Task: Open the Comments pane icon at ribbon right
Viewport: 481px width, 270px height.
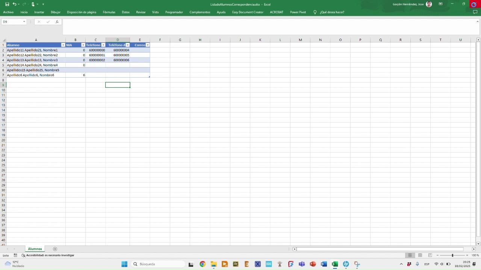Action: coord(475,12)
